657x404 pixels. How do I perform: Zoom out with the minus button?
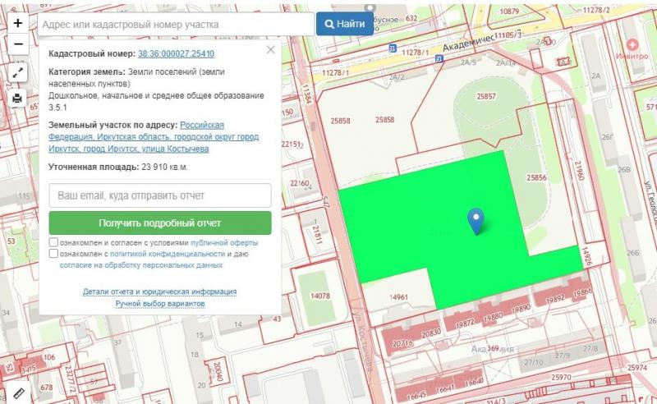pos(17,44)
